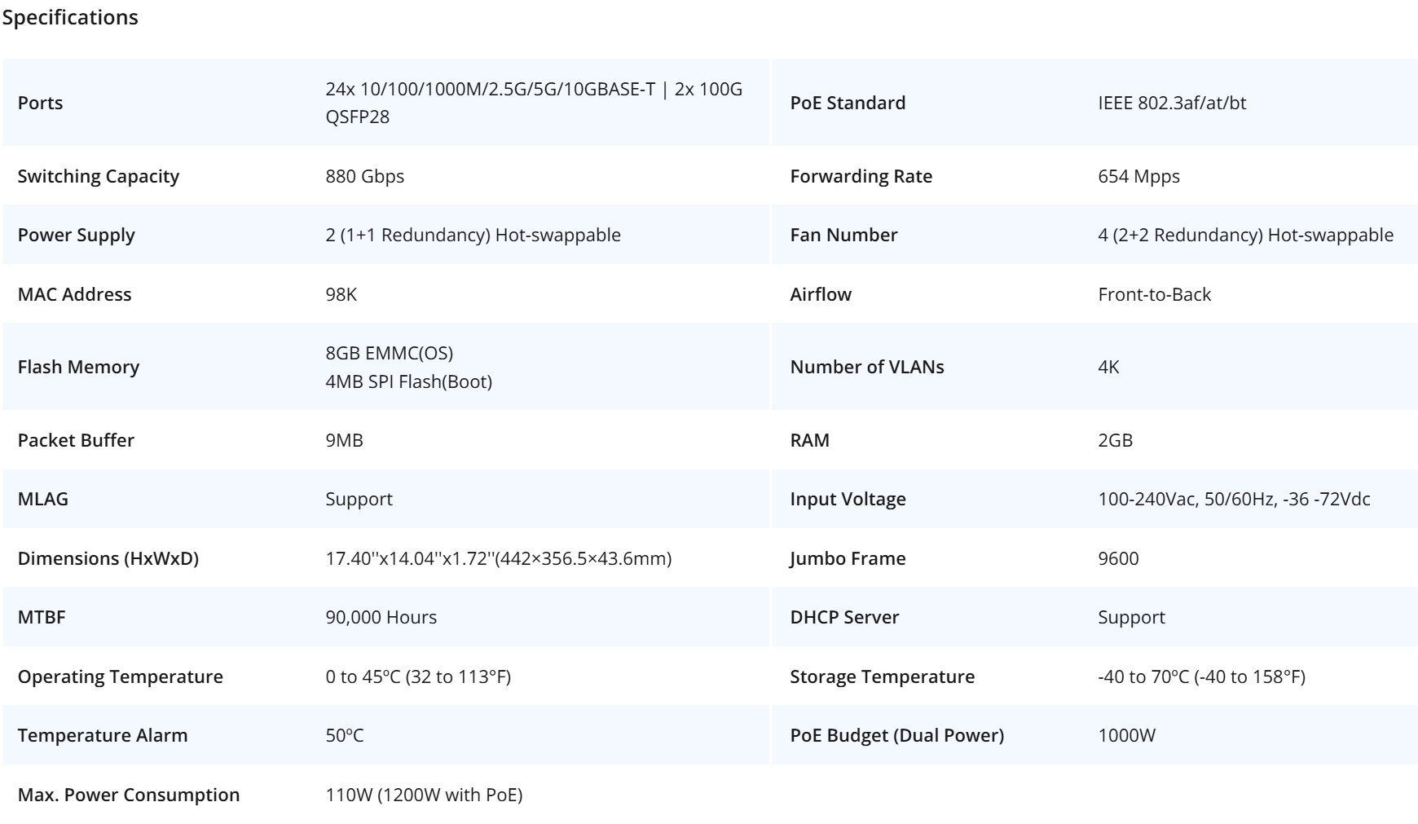Select the Power Supply label

[76, 235]
